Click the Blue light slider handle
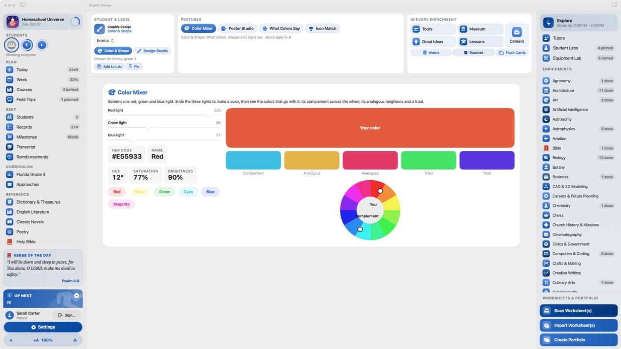Screen dimensions: 621x349 tap(131, 140)
